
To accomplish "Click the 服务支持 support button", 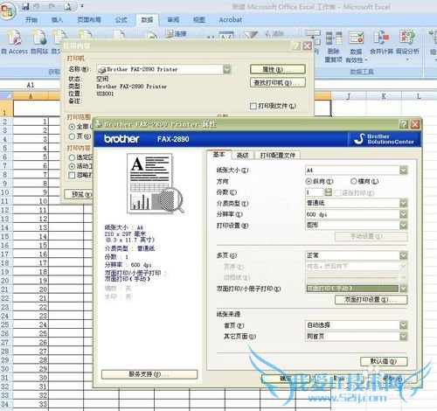I will 149,374.
